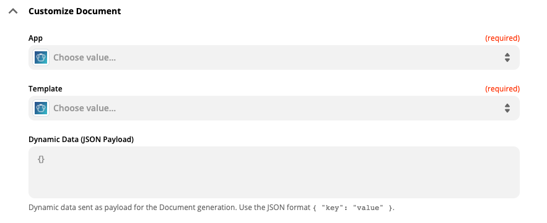Collapse the Customize Document section chevron
This screenshot has height=223, width=547.
point(13,11)
